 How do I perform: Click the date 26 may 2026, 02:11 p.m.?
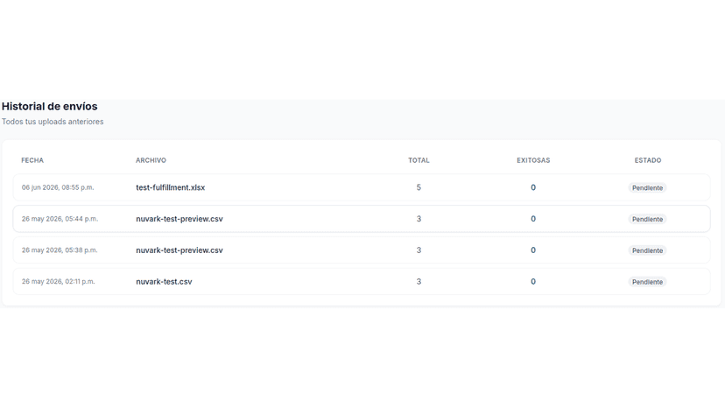pyautogui.click(x=59, y=282)
